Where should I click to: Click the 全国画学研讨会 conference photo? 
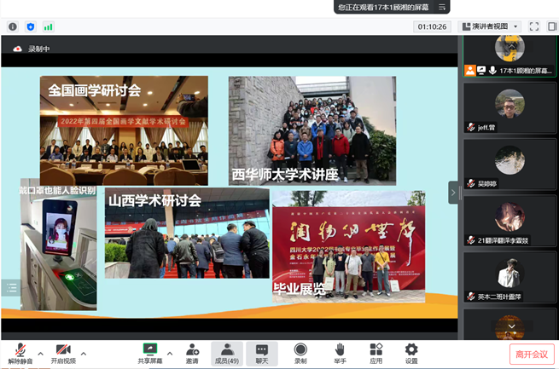click(124, 130)
